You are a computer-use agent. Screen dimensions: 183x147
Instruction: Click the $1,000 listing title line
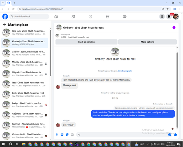[x=75, y=37]
